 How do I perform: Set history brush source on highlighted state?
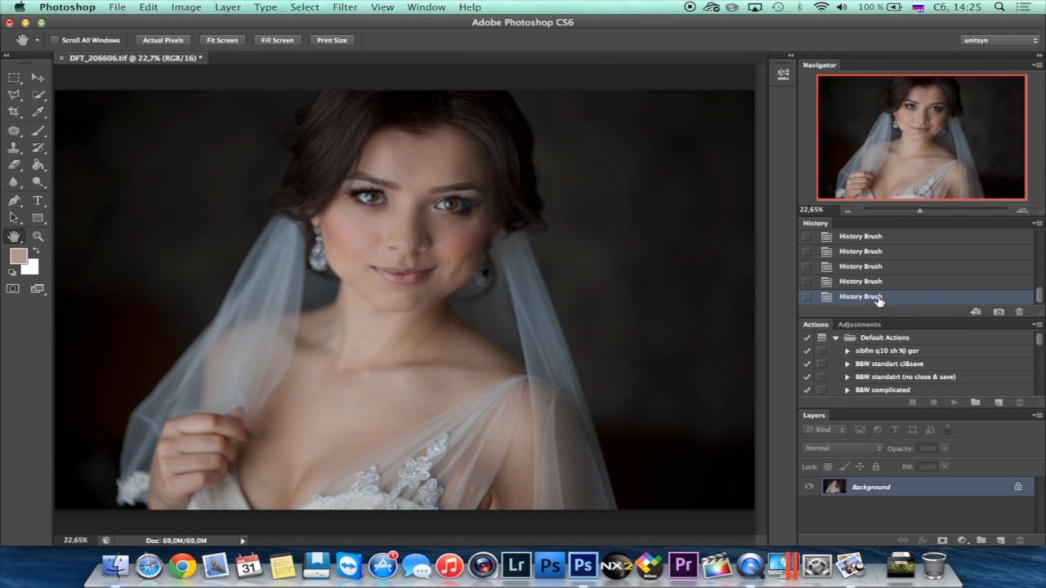pos(807,296)
